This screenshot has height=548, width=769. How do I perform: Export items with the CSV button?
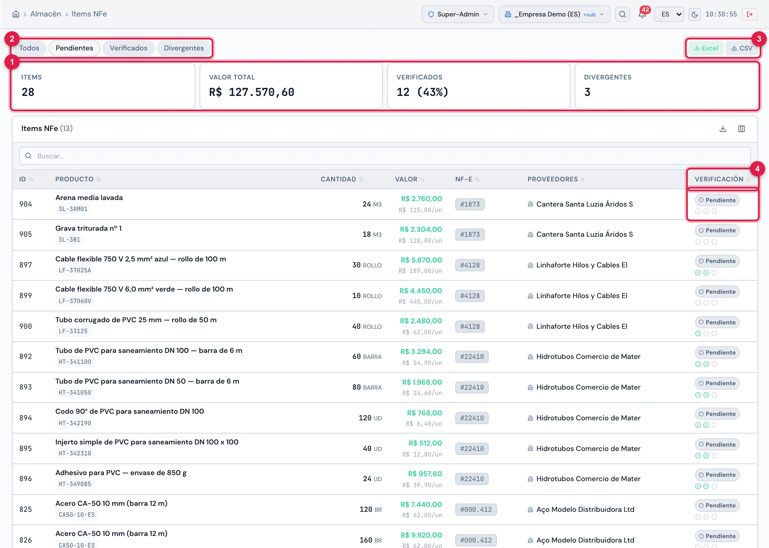pyautogui.click(x=742, y=48)
